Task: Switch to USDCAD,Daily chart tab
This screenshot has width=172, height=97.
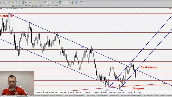Action: (103, 95)
